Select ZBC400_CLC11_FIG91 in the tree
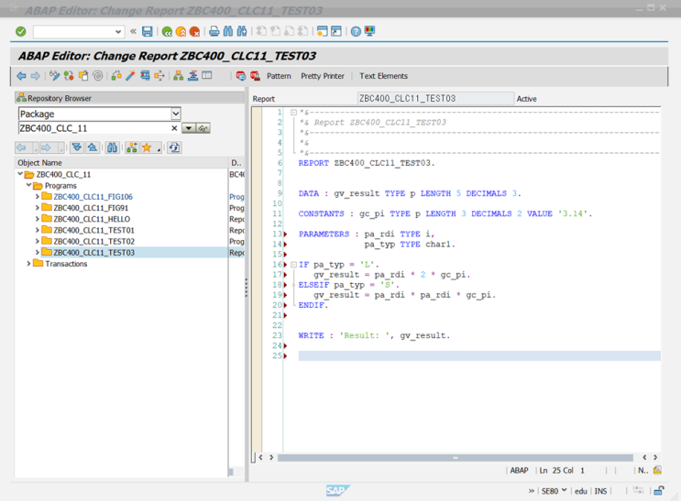 point(91,208)
